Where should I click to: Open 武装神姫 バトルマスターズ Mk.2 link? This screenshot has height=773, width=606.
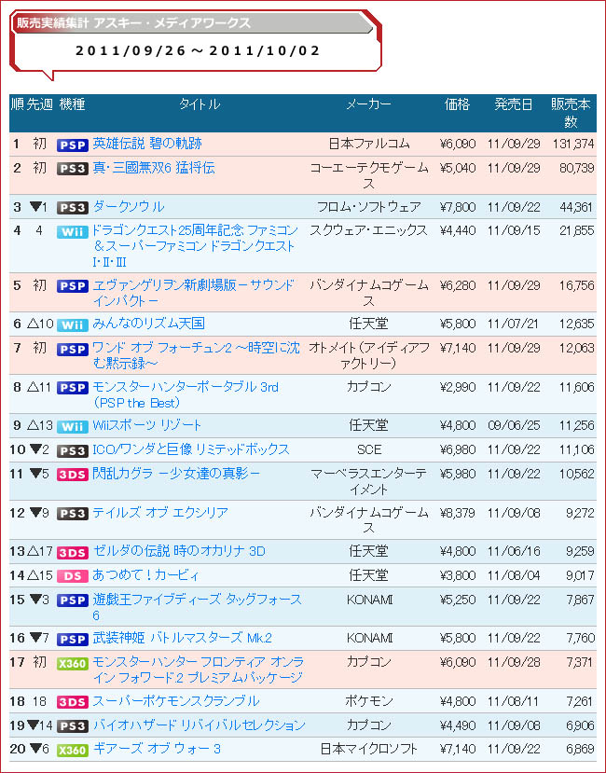[183, 638]
